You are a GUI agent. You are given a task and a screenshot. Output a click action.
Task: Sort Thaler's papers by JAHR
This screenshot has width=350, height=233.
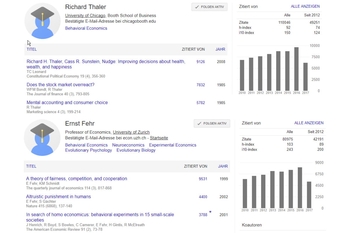(220, 50)
